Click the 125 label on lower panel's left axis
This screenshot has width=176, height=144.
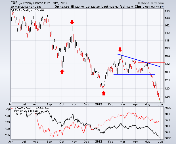pyautogui.click(x=7, y=135)
